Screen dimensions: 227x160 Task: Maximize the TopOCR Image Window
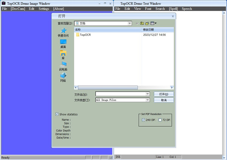105,3
